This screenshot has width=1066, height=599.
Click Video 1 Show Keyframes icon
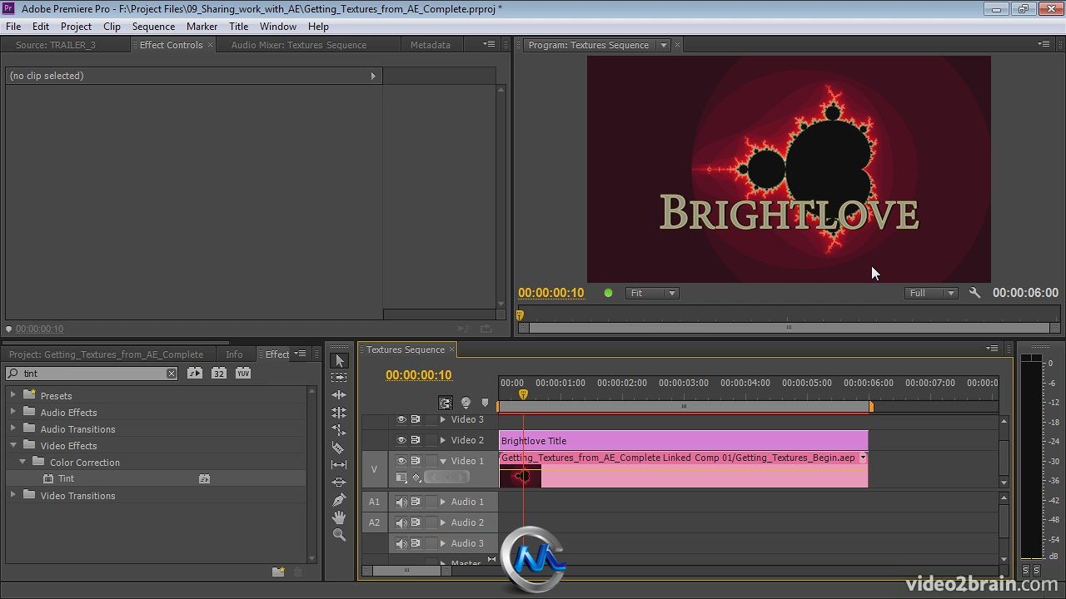416,478
